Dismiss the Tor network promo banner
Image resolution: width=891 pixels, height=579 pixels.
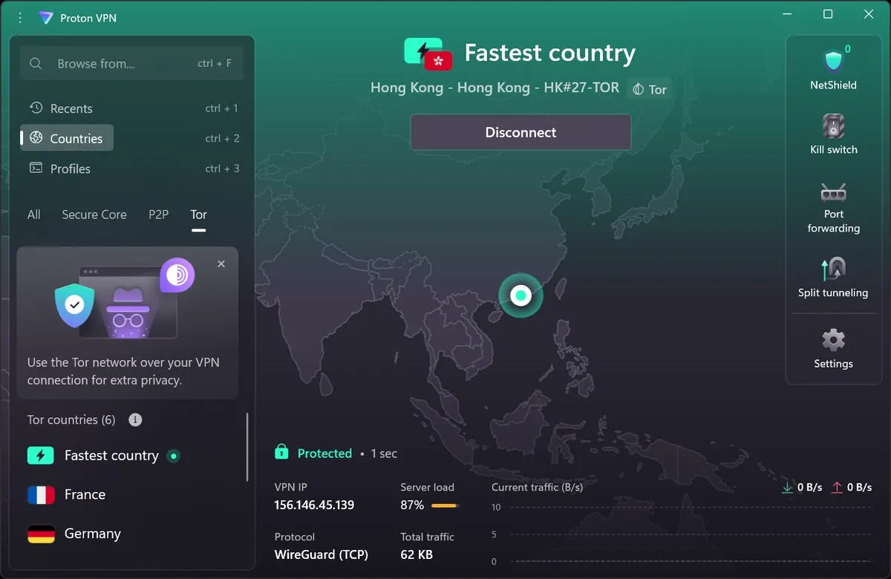pyautogui.click(x=221, y=264)
